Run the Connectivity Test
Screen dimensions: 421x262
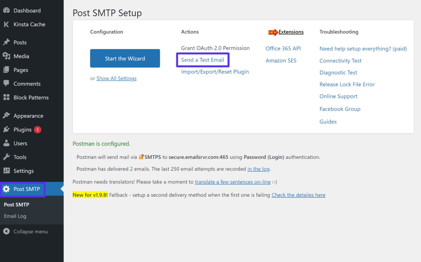click(340, 60)
